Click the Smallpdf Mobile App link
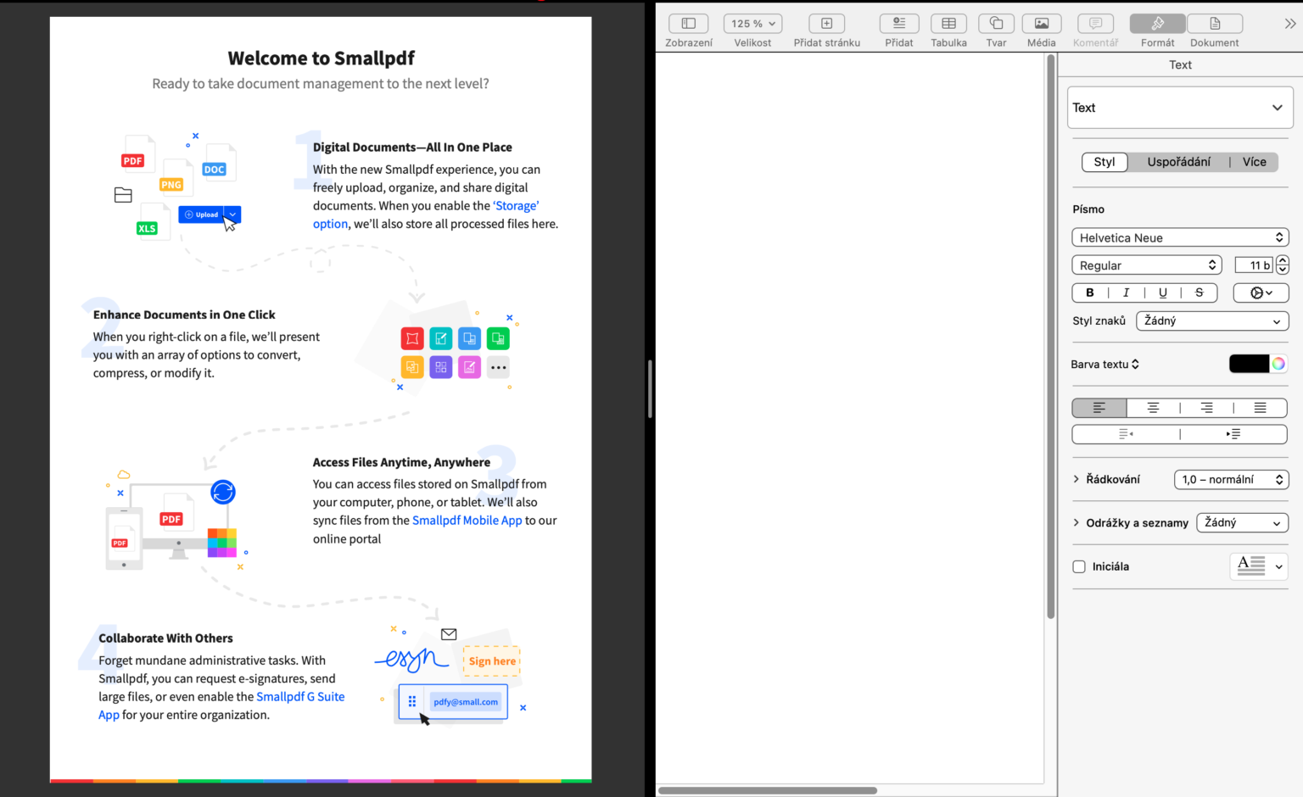This screenshot has width=1303, height=797. coord(467,520)
